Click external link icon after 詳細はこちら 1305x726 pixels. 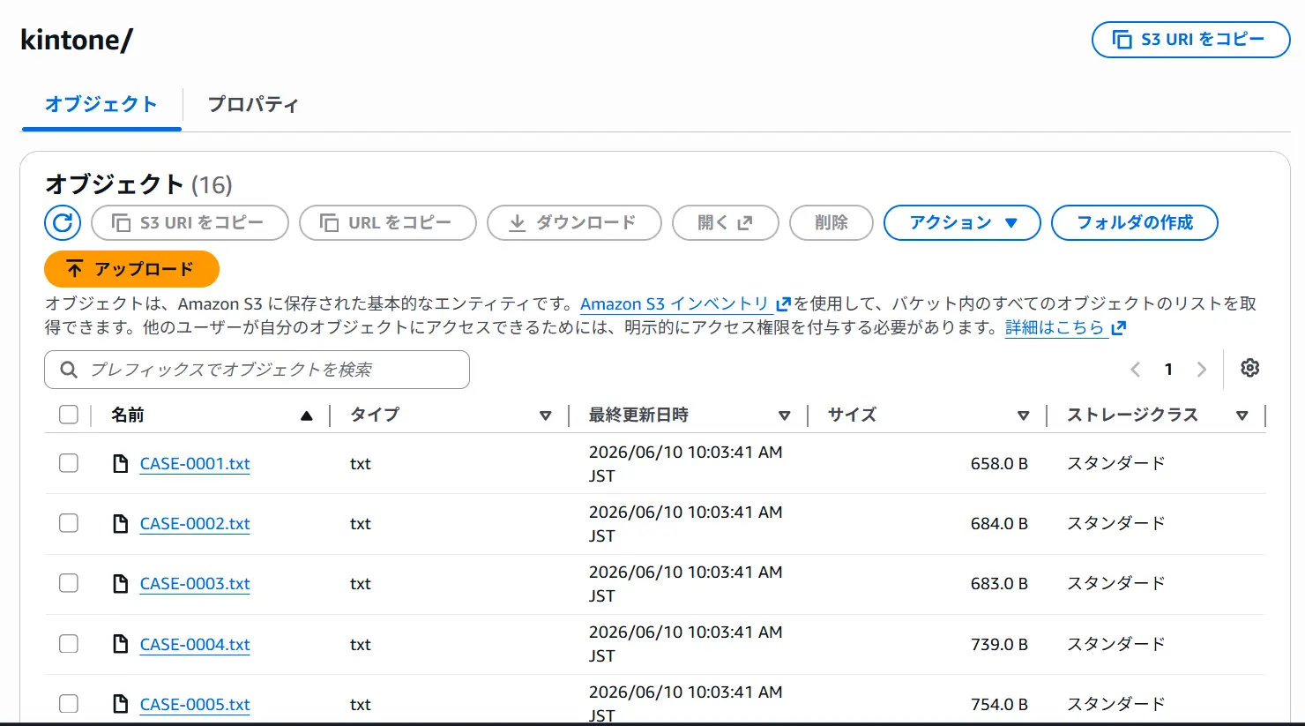[x=1118, y=328]
